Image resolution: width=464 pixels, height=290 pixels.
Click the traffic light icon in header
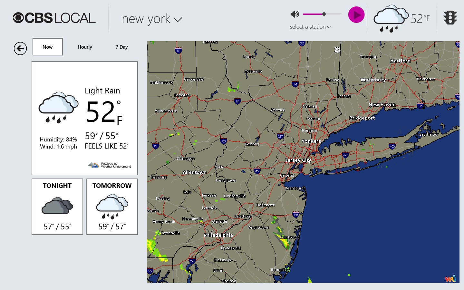(x=450, y=18)
